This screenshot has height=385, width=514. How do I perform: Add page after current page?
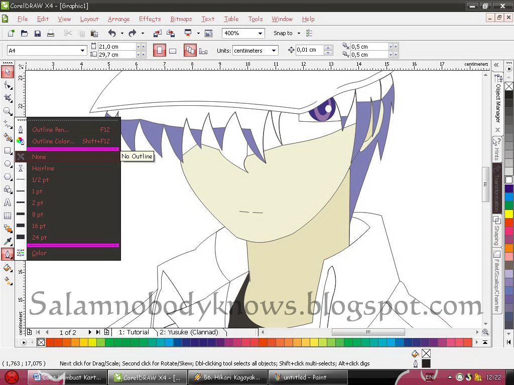click(x=106, y=332)
